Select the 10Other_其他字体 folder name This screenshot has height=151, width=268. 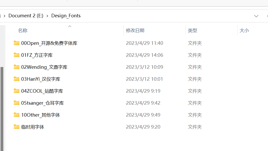41,115
